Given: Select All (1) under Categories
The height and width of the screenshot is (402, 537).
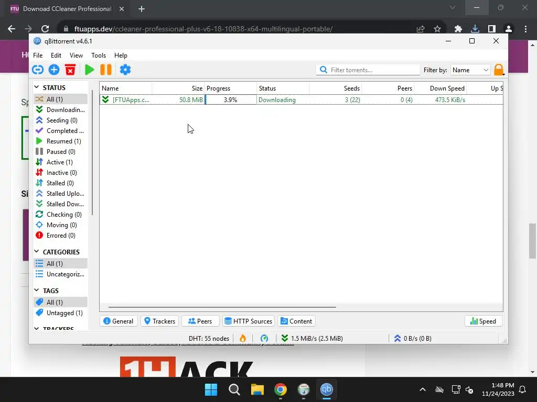Looking at the screenshot, I should point(61,264).
